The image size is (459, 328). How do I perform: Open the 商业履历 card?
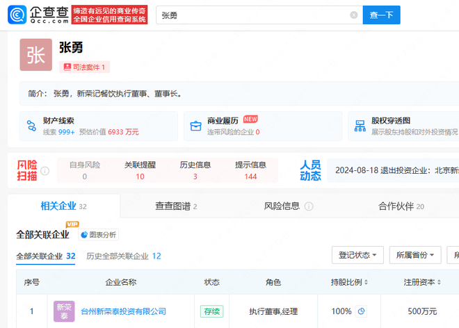point(263,126)
